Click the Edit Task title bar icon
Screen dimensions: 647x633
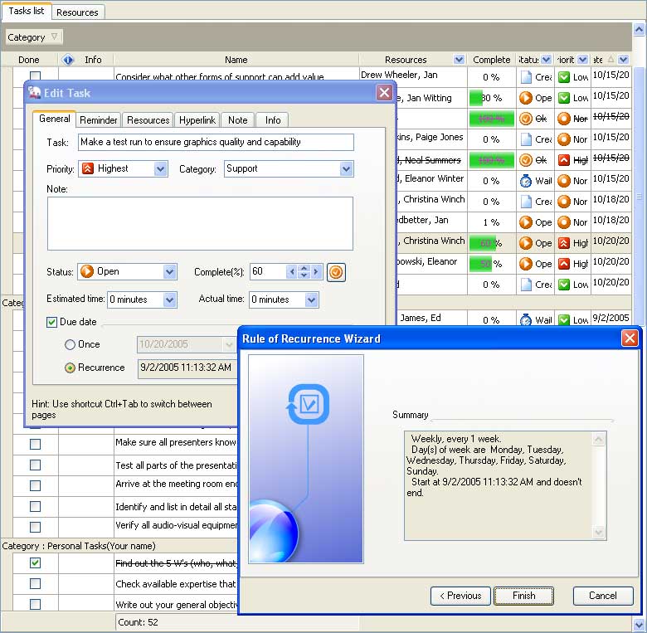tap(35, 93)
